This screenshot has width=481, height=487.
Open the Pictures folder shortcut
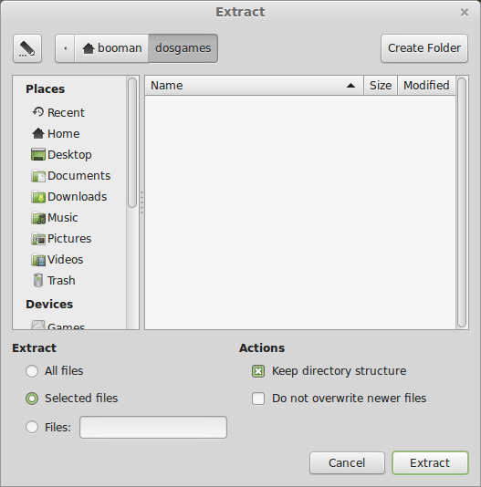tap(61, 239)
